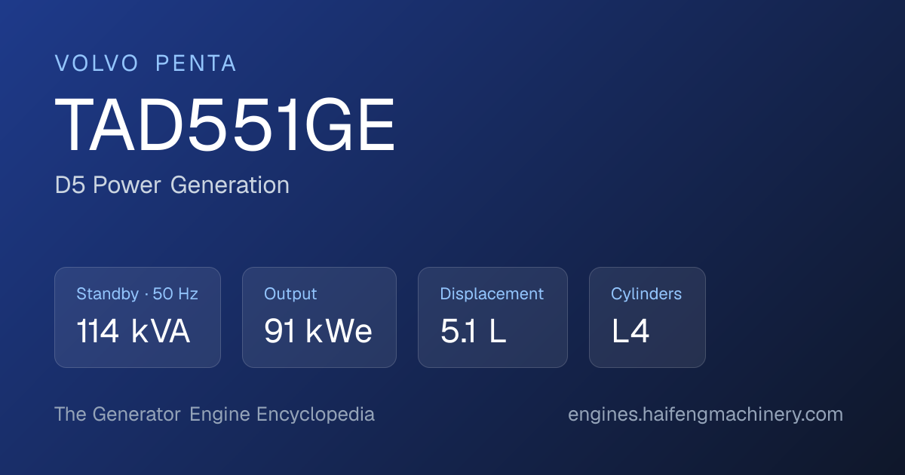This screenshot has width=905, height=475.
Task: Click the Standby · 50 Hz label
Action: [137, 294]
